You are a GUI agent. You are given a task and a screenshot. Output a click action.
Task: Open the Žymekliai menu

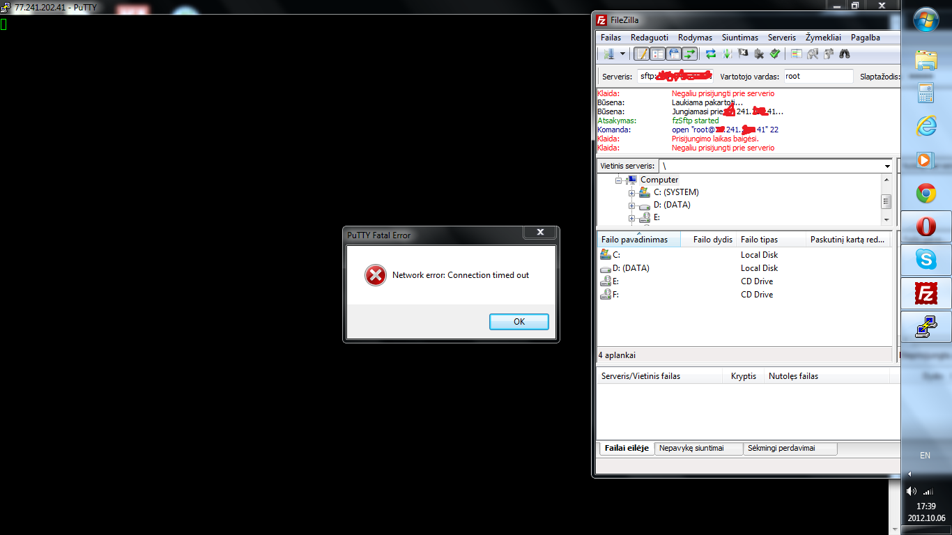(823, 38)
